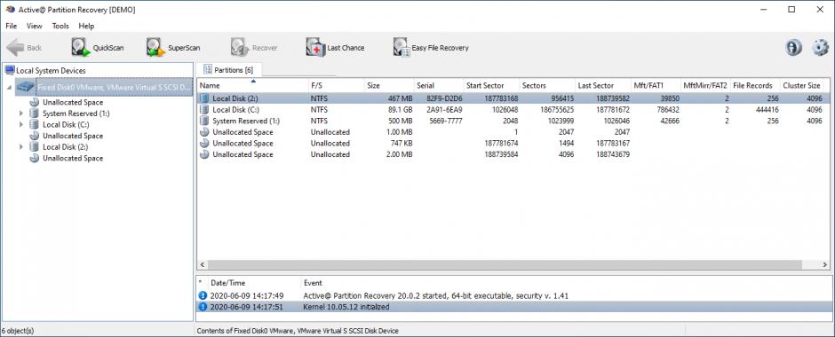The image size is (835, 337).
Task: Open the Last Chance recovery tool
Action: click(x=336, y=47)
